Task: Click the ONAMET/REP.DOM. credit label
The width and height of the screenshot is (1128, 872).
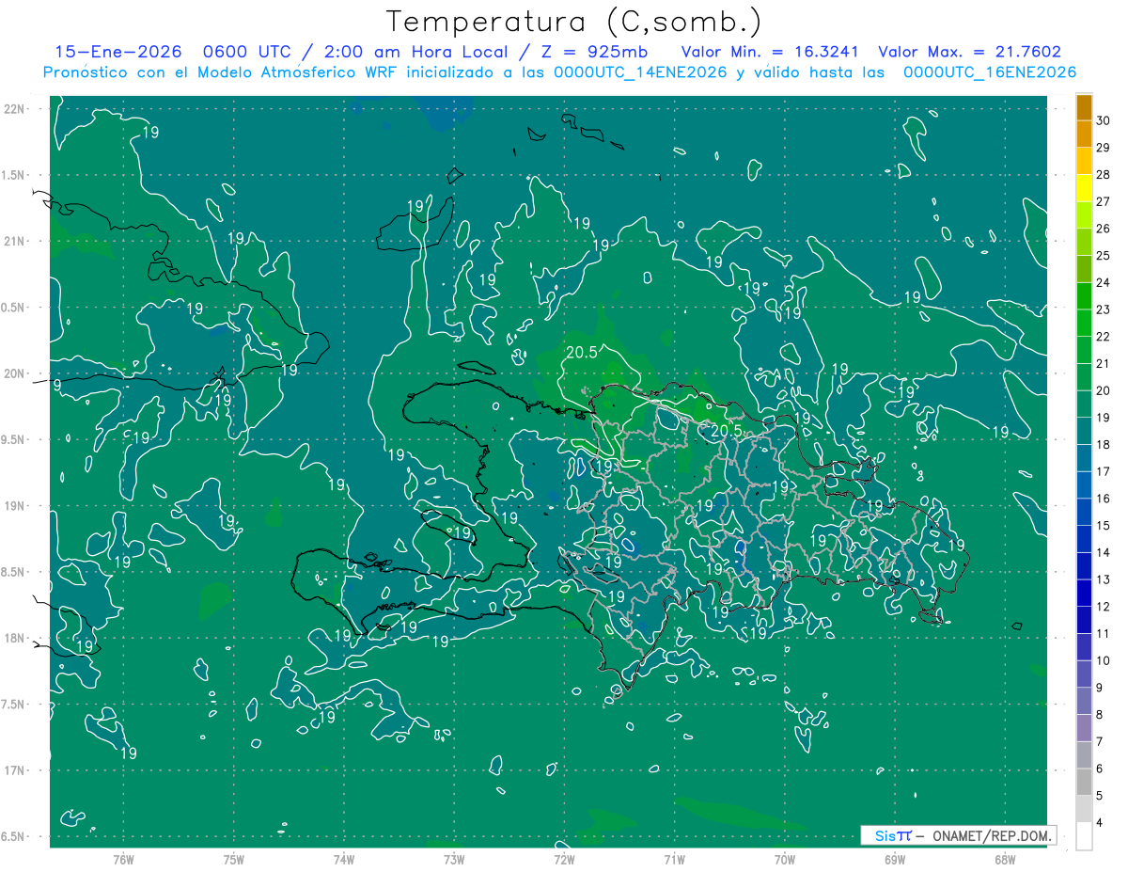Action: (991, 835)
